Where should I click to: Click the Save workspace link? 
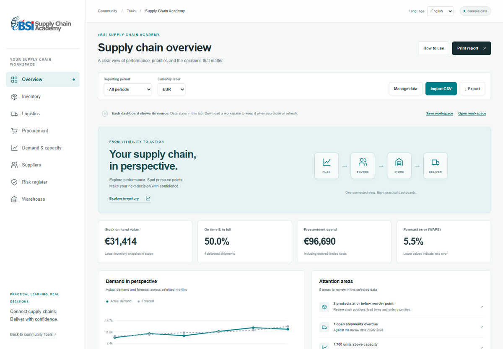coord(440,114)
